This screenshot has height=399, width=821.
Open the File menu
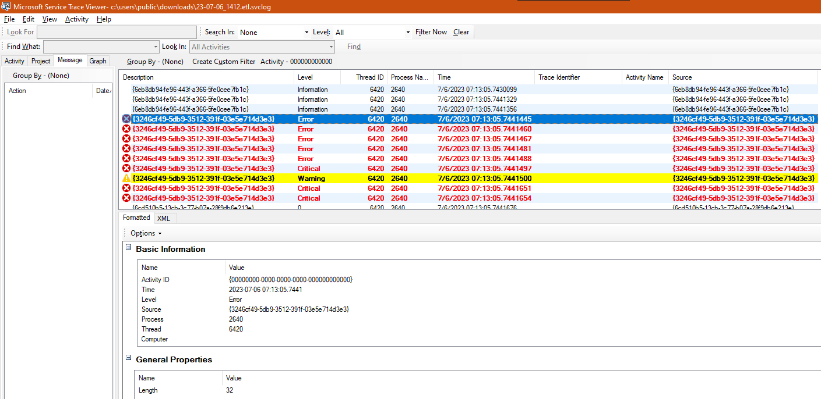pos(9,19)
